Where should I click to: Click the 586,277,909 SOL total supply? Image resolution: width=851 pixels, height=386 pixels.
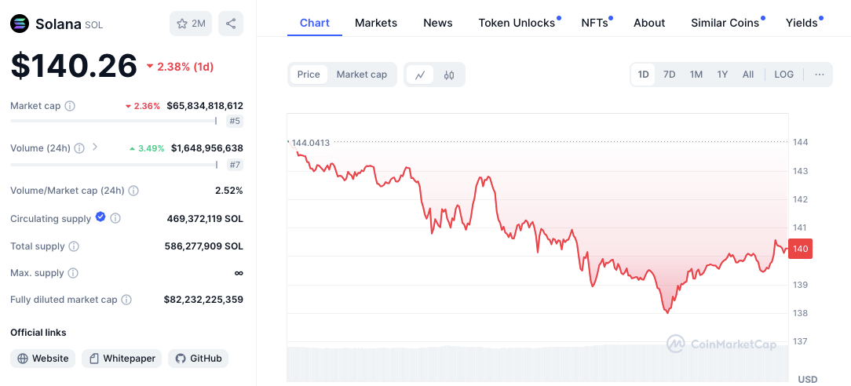203,246
